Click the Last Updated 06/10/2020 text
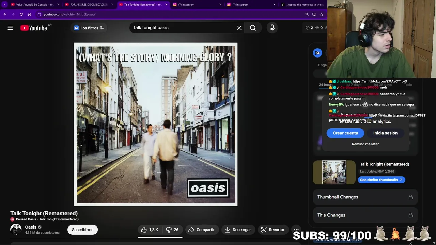Screen dimensions: 436x245 [377, 171]
